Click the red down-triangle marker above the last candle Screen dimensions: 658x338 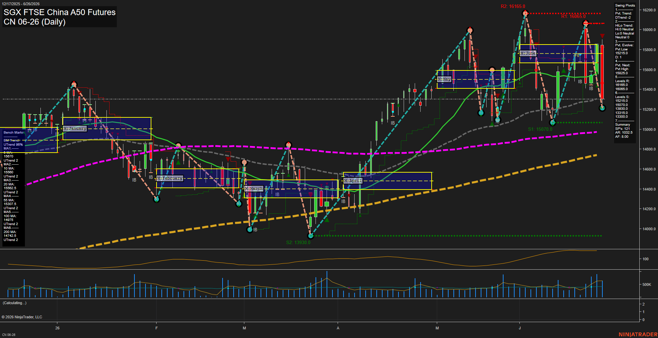pyautogui.click(x=602, y=36)
